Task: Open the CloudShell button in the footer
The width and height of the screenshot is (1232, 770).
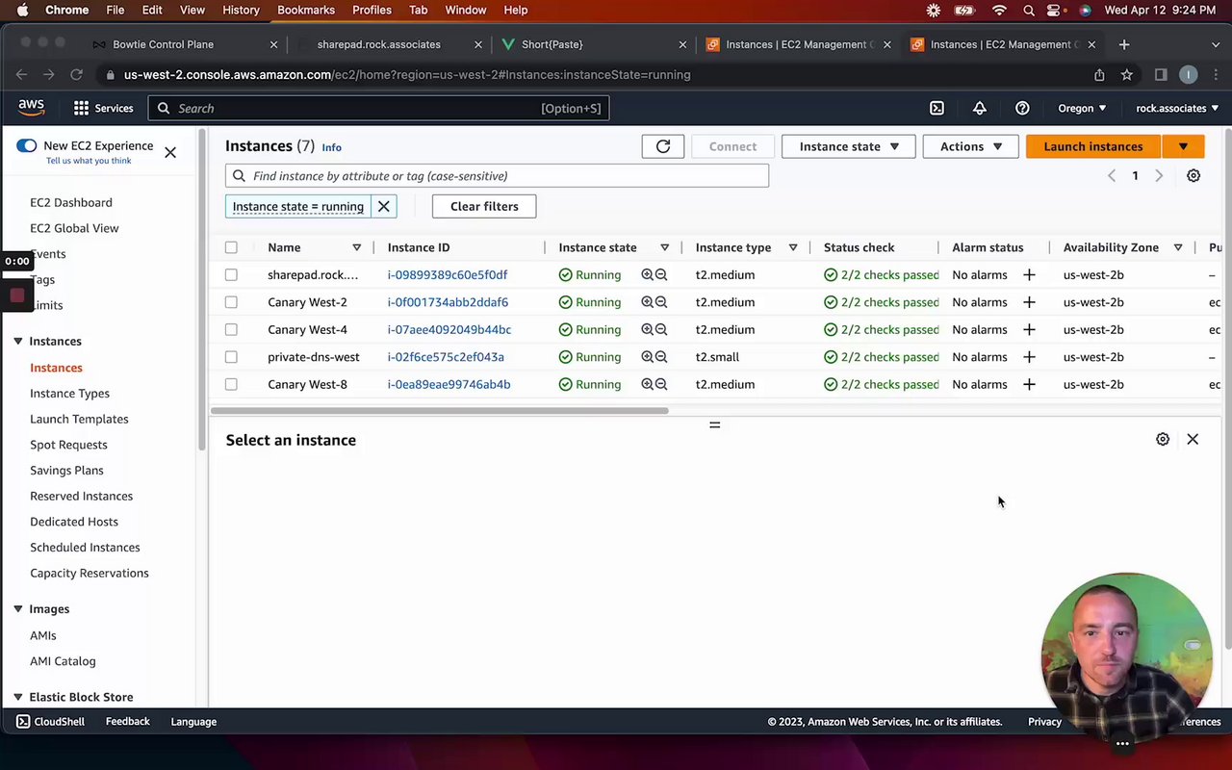Action: pyautogui.click(x=51, y=722)
